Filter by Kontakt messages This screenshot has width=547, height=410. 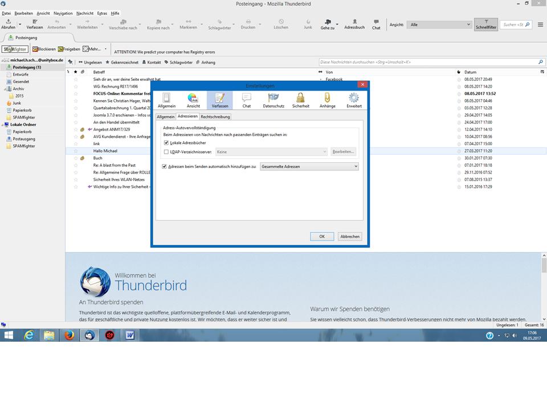pyautogui.click(x=152, y=63)
